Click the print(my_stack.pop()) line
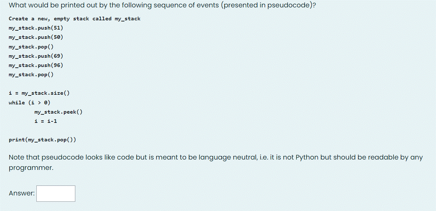436x211 pixels. (x=42, y=140)
